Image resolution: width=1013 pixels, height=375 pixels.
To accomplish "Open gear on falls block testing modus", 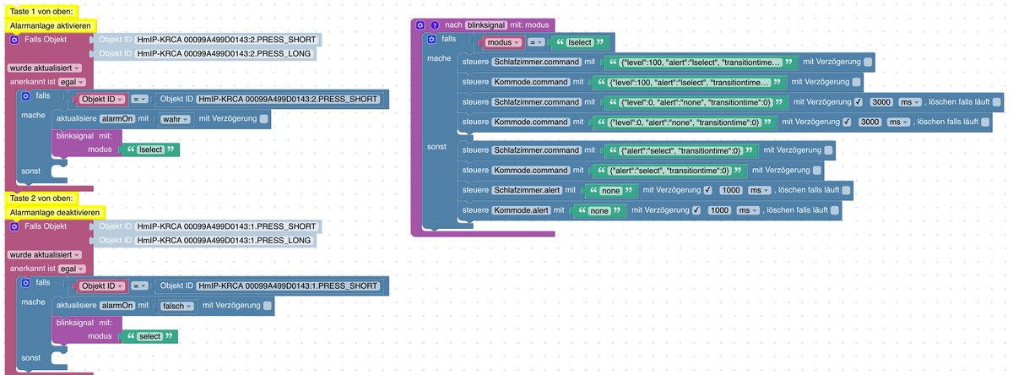I will tap(431, 39).
